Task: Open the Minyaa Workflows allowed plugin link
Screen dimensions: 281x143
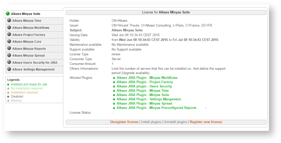Action: [x=147, y=78]
